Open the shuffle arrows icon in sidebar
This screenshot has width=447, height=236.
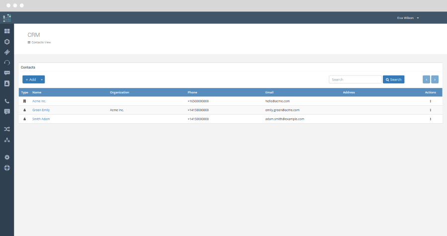(x=7, y=129)
